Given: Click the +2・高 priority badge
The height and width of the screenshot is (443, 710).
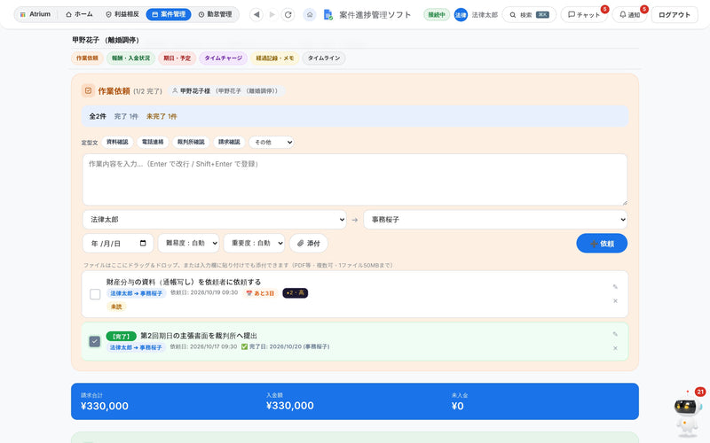Looking at the screenshot, I should [296, 293].
